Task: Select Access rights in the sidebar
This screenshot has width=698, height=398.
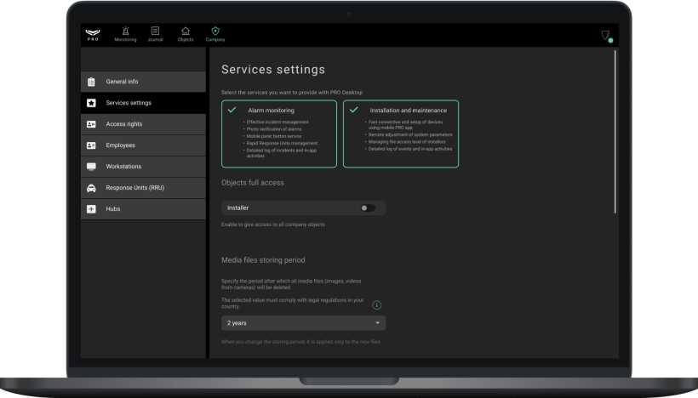Action: click(143, 124)
